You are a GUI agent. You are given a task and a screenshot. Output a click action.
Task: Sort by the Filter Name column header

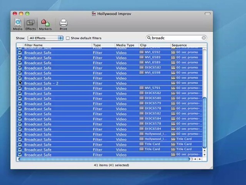click(57, 45)
